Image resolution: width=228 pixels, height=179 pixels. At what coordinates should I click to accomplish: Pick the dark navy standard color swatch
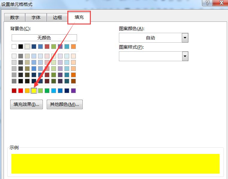tap(67, 91)
